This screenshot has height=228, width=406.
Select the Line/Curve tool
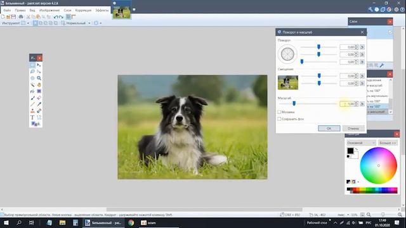pos(39,117)
